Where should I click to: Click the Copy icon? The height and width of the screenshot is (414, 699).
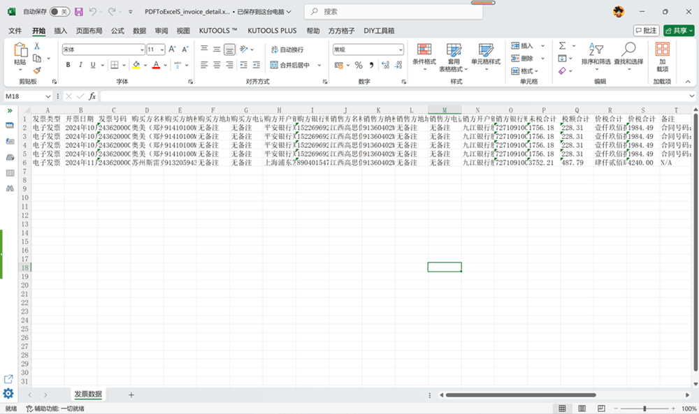pos(37,59)
